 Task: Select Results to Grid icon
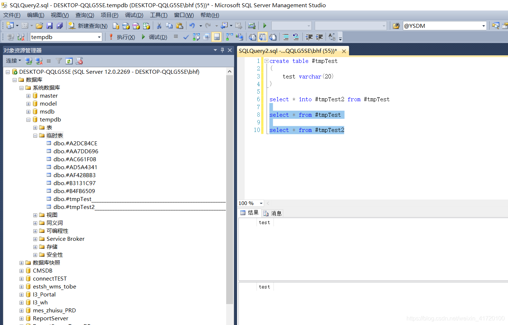click(x=263, y=37)
